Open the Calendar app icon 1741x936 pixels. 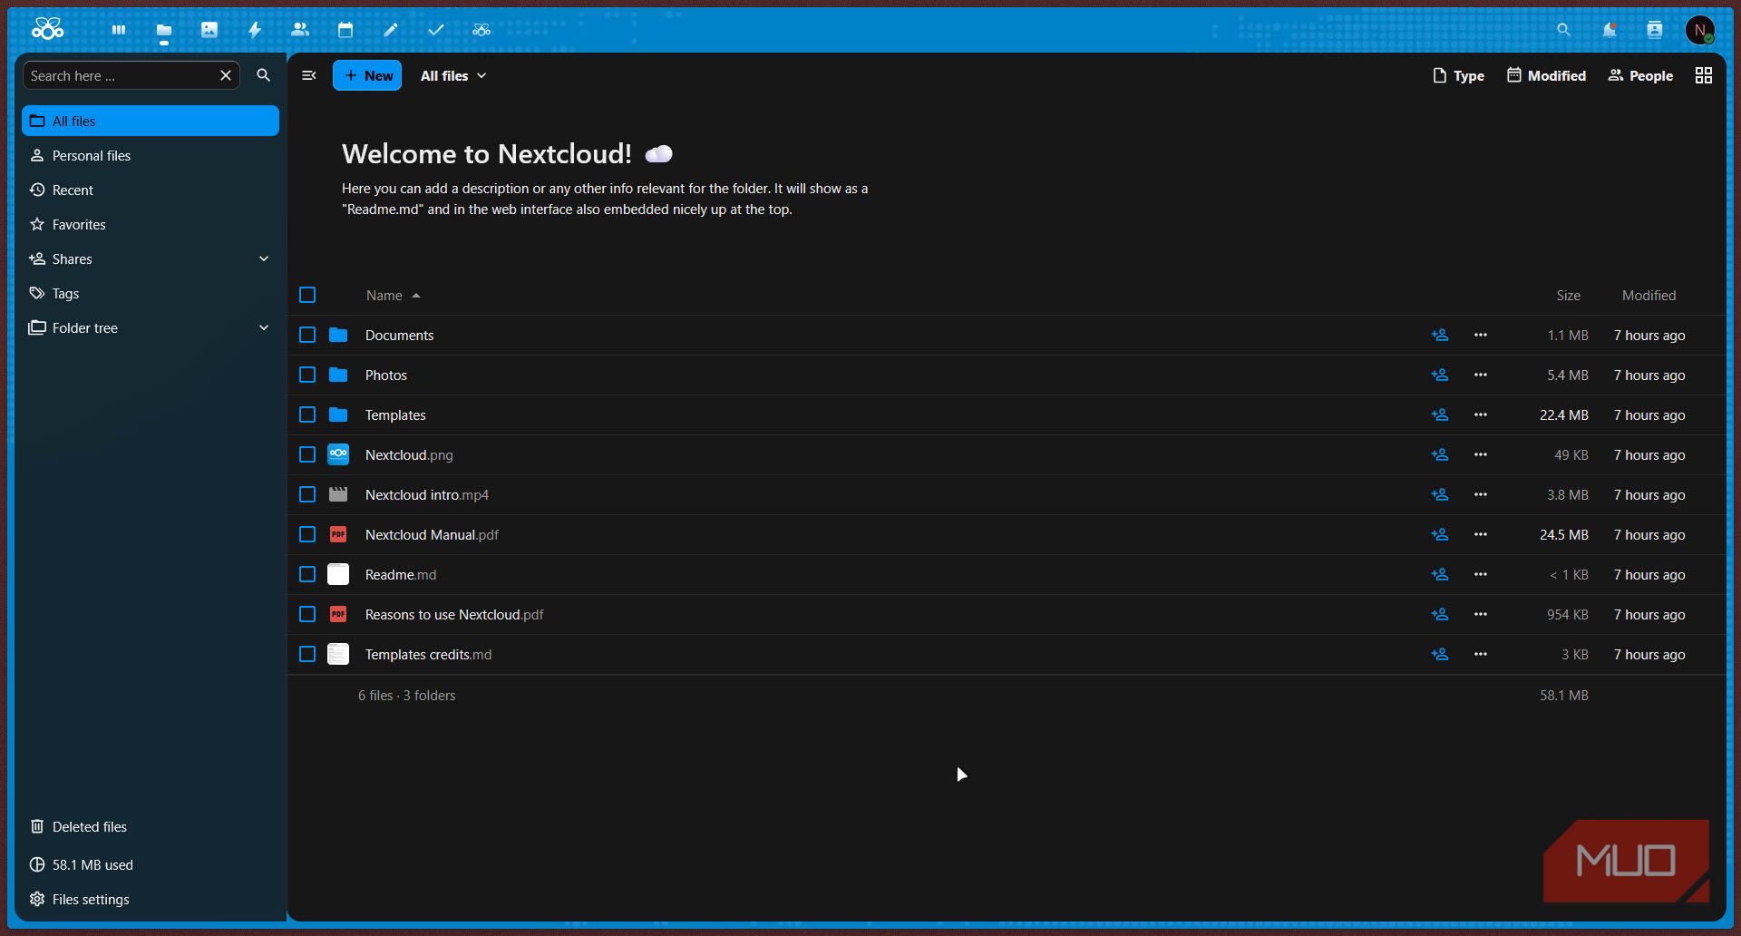(345, 30)
